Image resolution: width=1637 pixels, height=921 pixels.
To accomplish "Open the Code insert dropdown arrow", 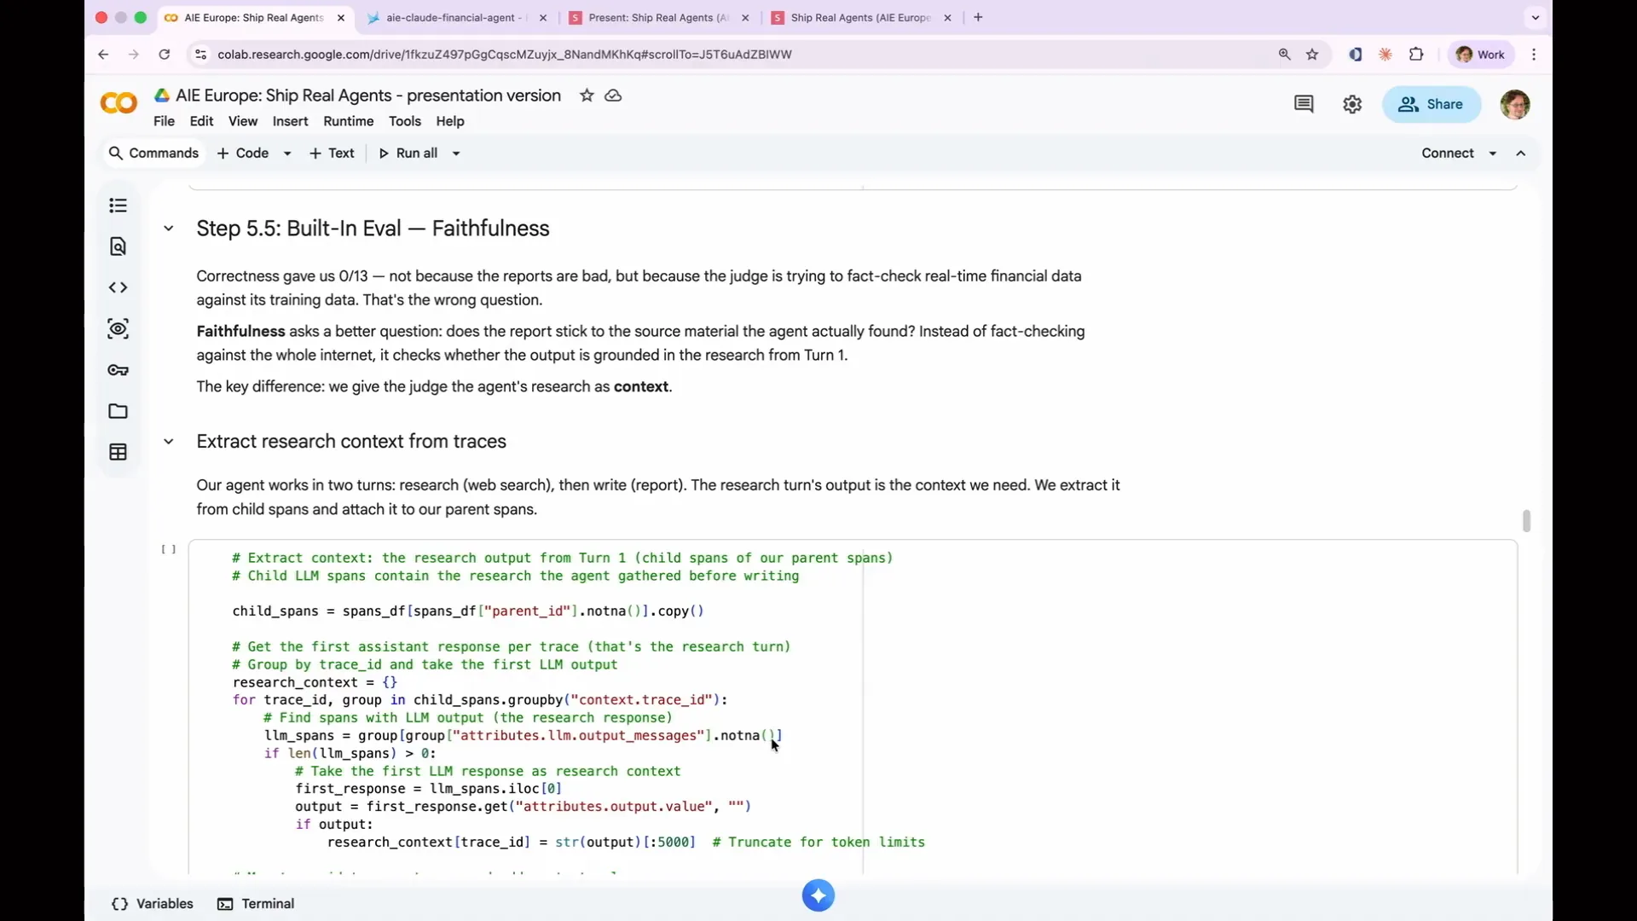I will point(287,153).
